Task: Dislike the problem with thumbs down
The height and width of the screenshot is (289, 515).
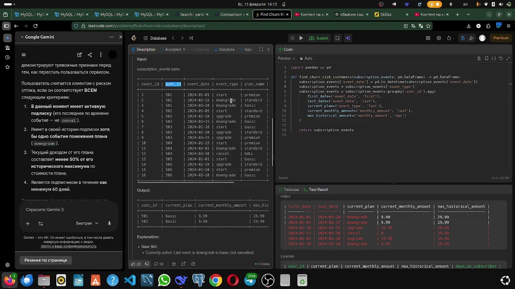Action: [x=147, y=264]
